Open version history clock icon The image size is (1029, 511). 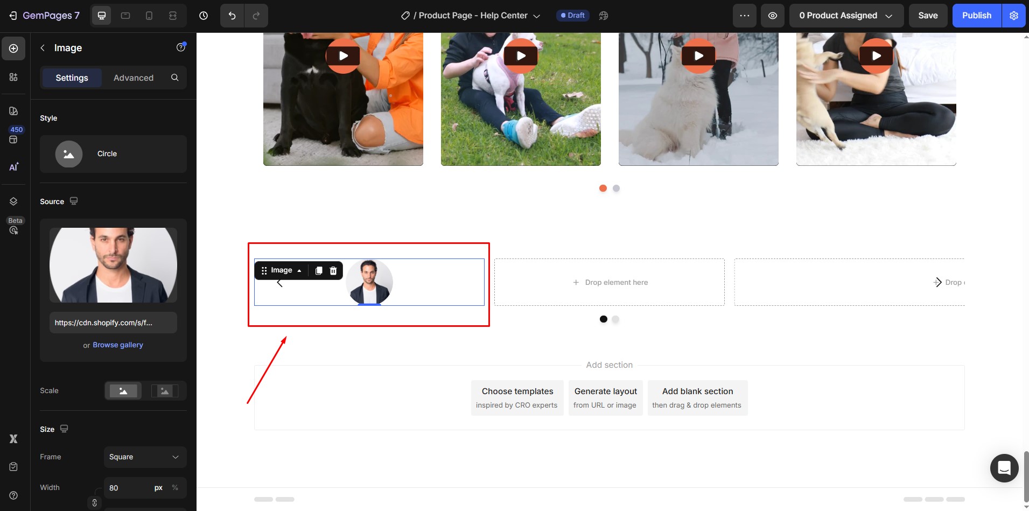tap(204, 16)
